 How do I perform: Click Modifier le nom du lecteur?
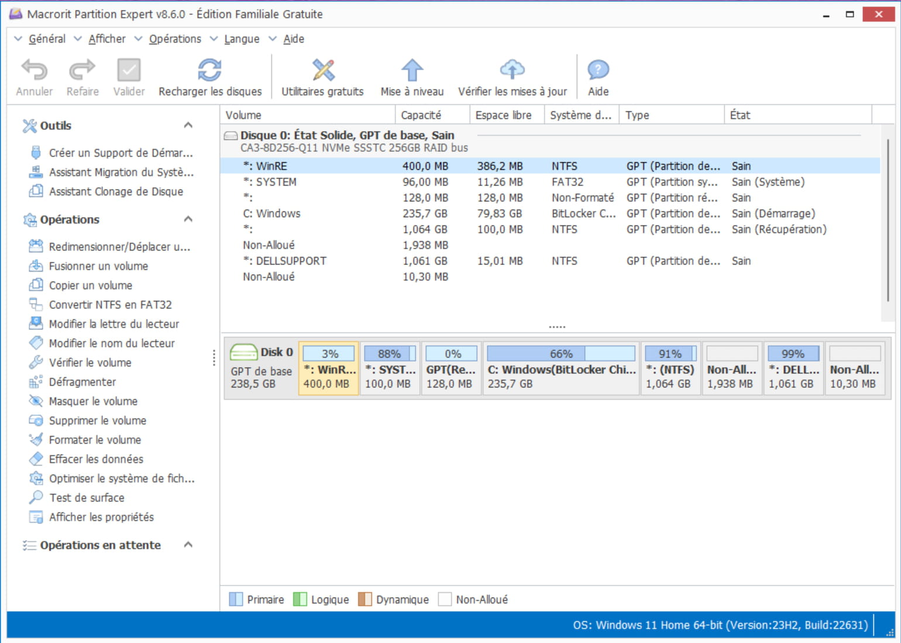coord(102,343)
